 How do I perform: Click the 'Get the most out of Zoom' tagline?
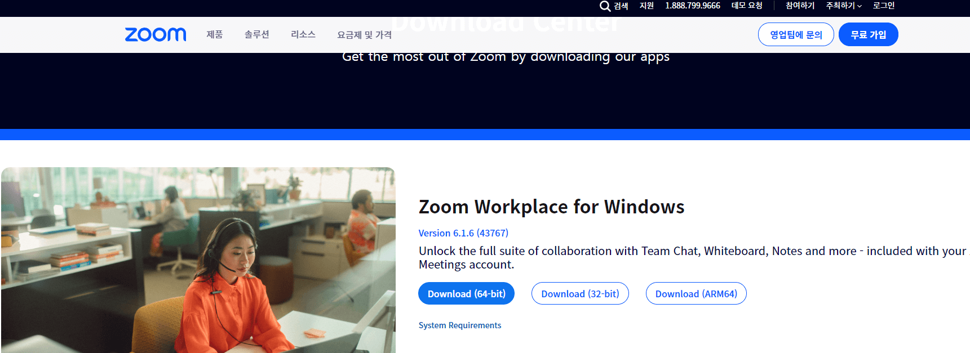coord(506,57)
